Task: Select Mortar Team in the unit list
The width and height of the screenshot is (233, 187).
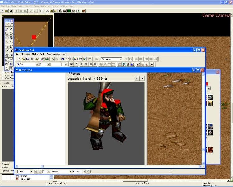Action: click(x=25, y=179)
